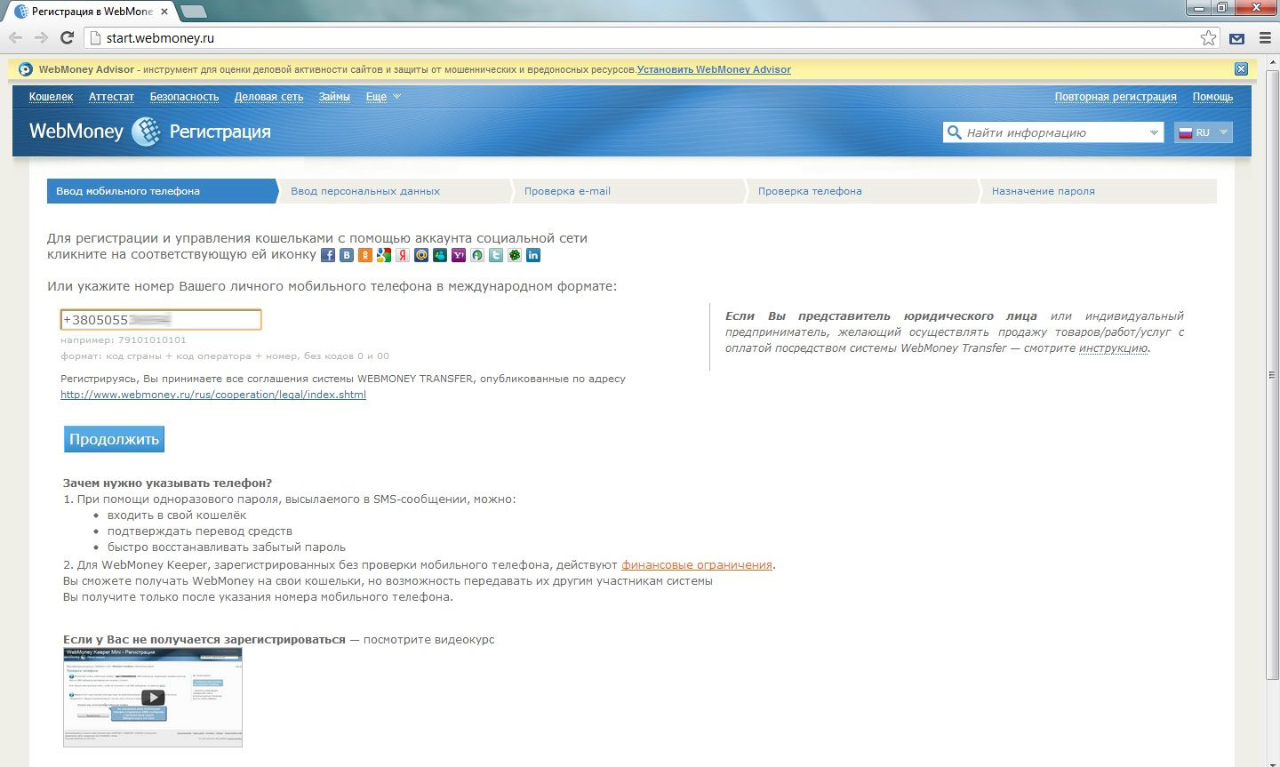
Task: Use the Yahoo social login icon
Action: [x=459, y=255]
